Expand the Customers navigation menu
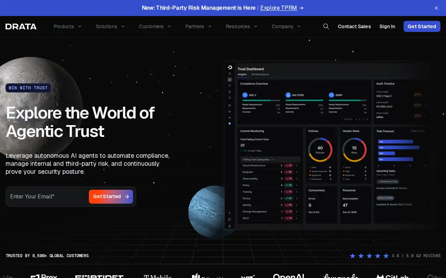The image size is (446, 278). [155, 26]
